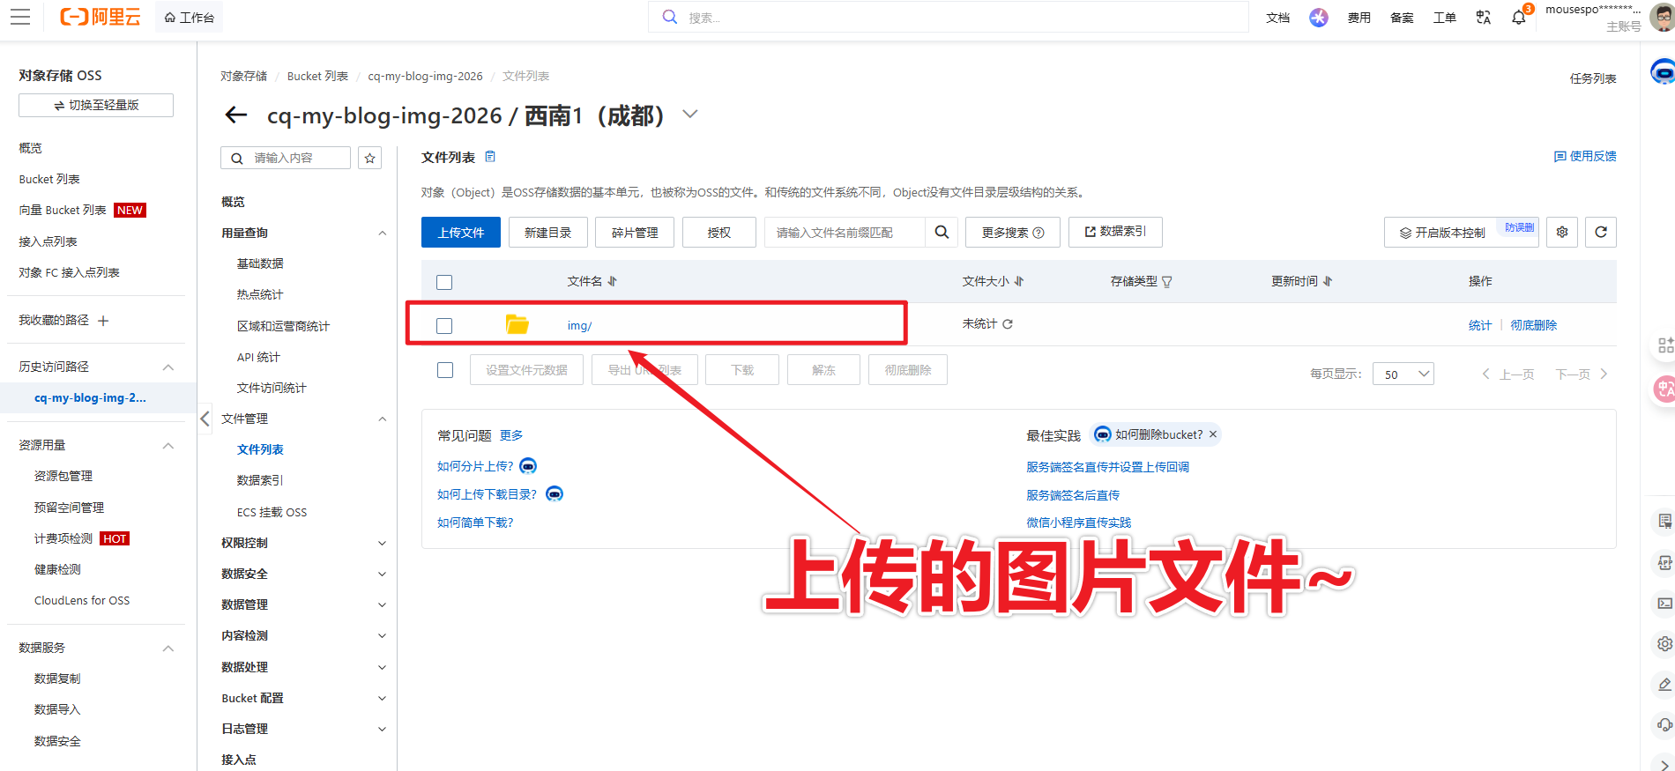
Task: Click the 新建目录 button
Action: click(547, 232)
